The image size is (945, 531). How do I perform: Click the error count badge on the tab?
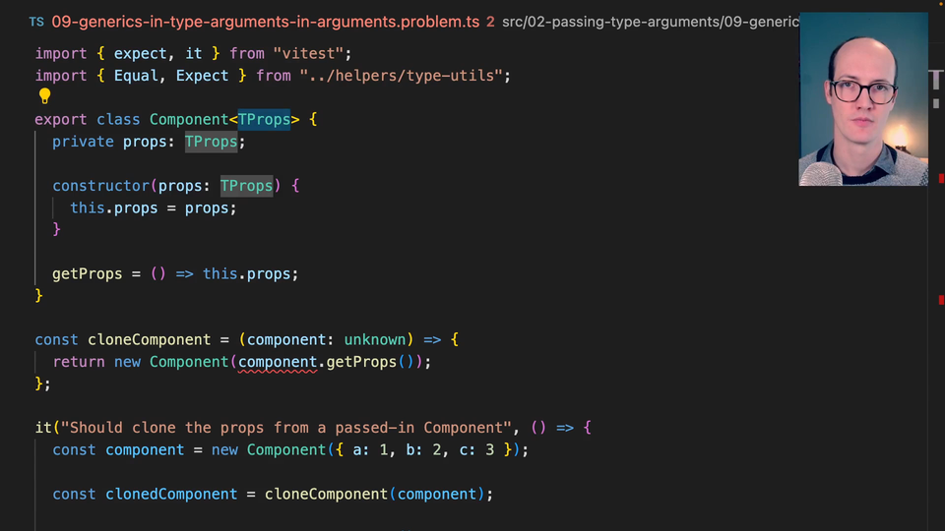(490, 21)
